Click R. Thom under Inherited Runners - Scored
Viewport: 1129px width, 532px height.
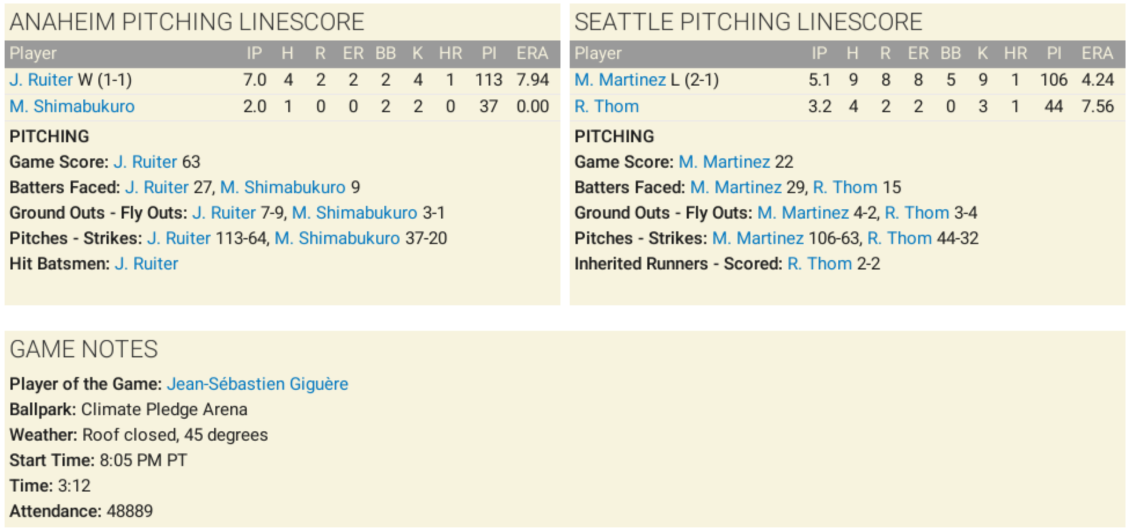(x=819, y=264)
